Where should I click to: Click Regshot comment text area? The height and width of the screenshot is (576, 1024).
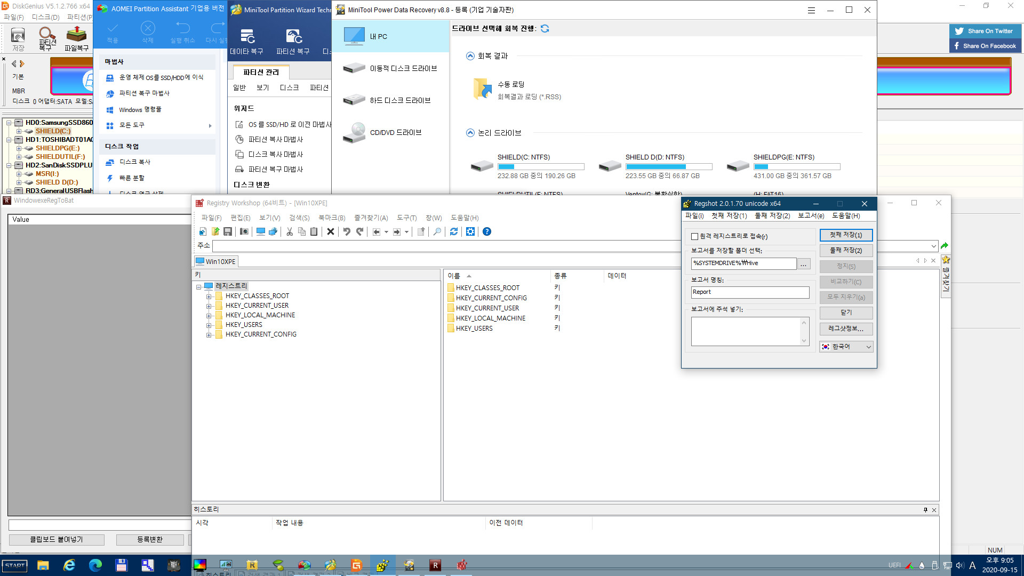tap(750, 331)
